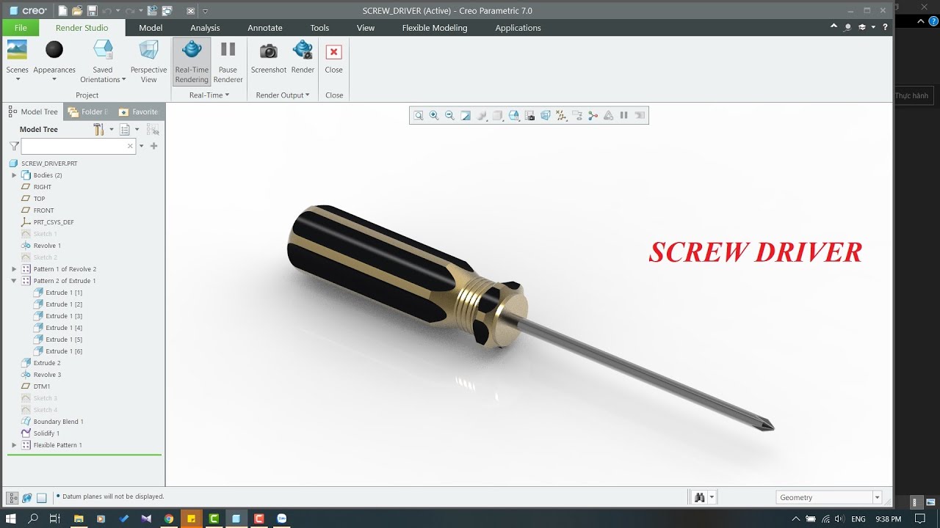Switch to the Analysis ribbon tab
940x528 pixels.
205,28
